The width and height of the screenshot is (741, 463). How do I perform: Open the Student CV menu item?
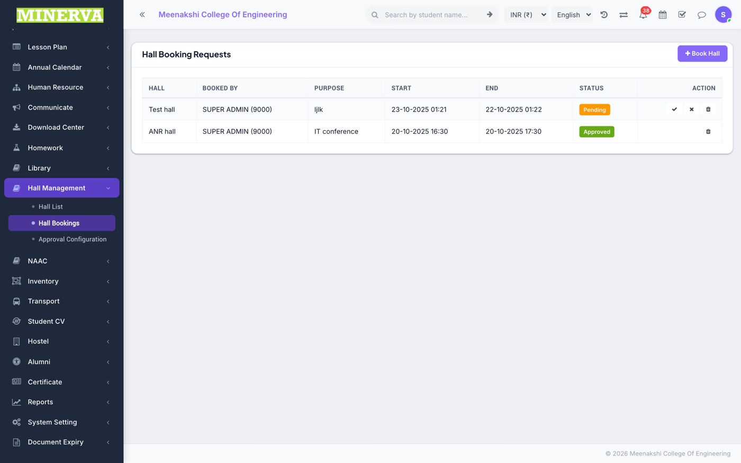point(62,322)
